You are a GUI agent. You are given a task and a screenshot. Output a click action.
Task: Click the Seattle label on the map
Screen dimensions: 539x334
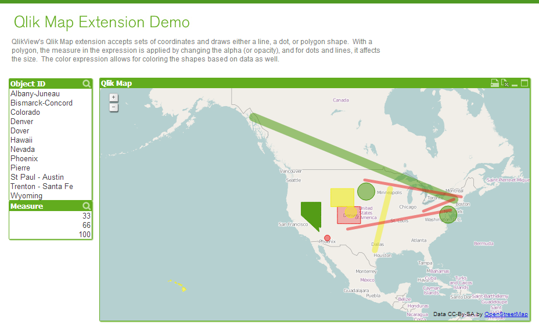pos(293,180)
